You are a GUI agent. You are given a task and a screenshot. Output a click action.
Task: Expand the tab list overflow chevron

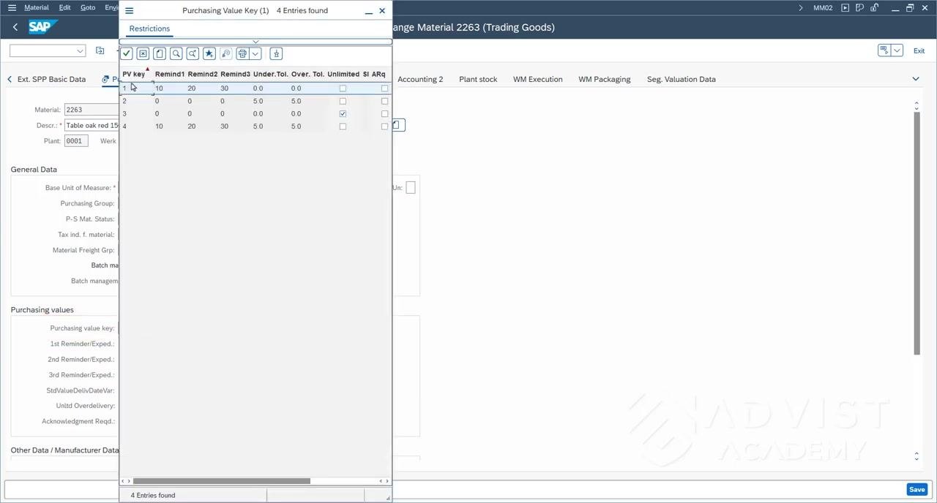915,79
